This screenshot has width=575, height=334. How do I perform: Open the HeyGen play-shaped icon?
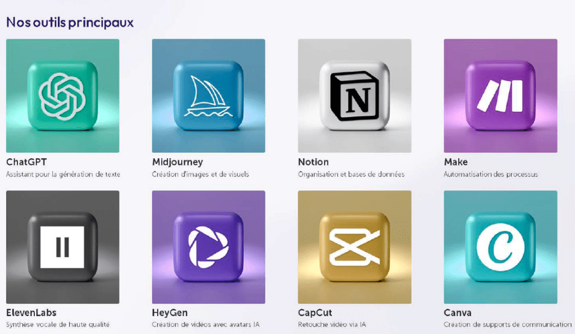coord(209,247)
